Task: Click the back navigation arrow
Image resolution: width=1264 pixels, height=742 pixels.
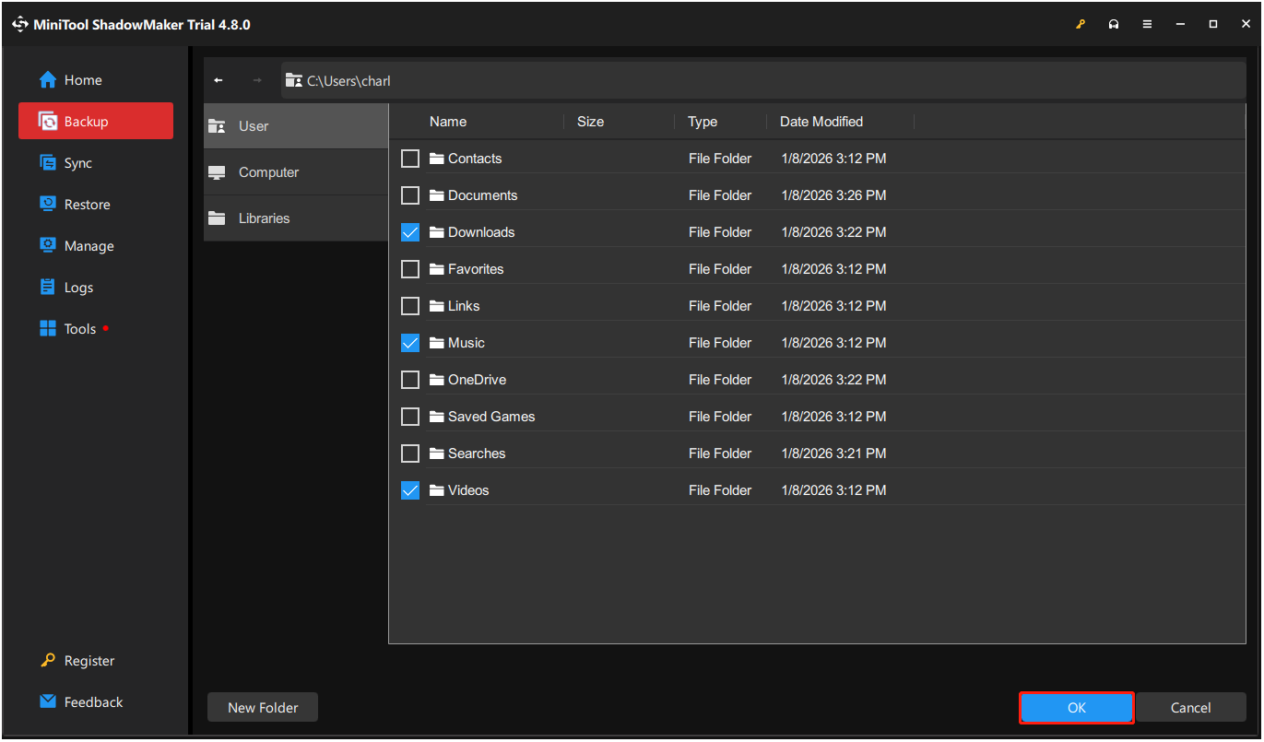Action: tap(219, 80)
